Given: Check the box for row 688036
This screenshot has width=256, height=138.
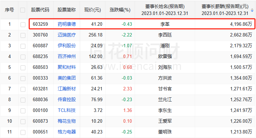Looking at the screenshot, I should [x=23, y=100].
